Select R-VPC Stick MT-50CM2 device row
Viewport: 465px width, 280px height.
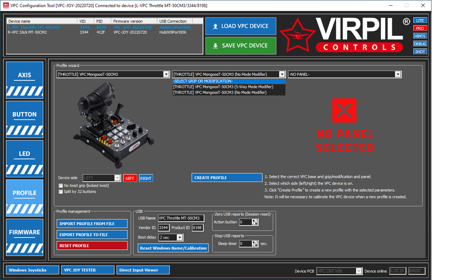(x=105, y=32)
